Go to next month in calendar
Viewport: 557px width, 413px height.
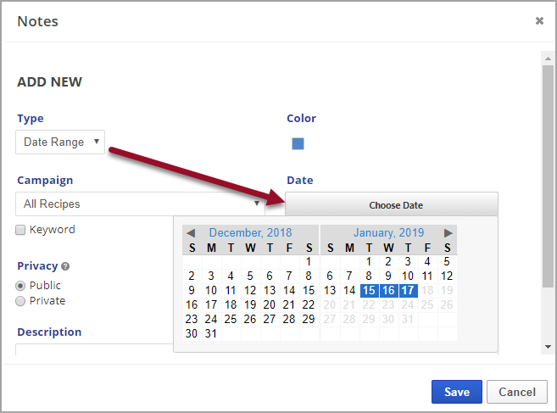(448, 233)
